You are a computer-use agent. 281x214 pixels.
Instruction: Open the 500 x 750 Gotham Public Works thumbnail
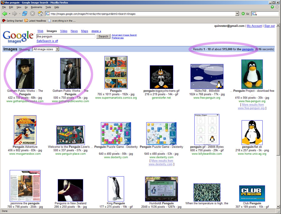[x=71, y=73]
